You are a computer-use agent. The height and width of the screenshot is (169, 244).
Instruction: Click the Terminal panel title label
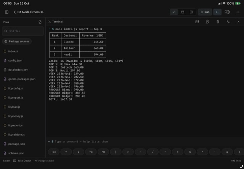(x=58, y=22)
